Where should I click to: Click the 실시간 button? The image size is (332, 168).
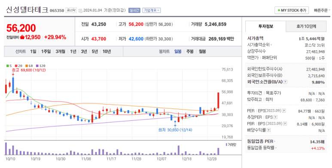pyautogui.click(x=134, y=10)
